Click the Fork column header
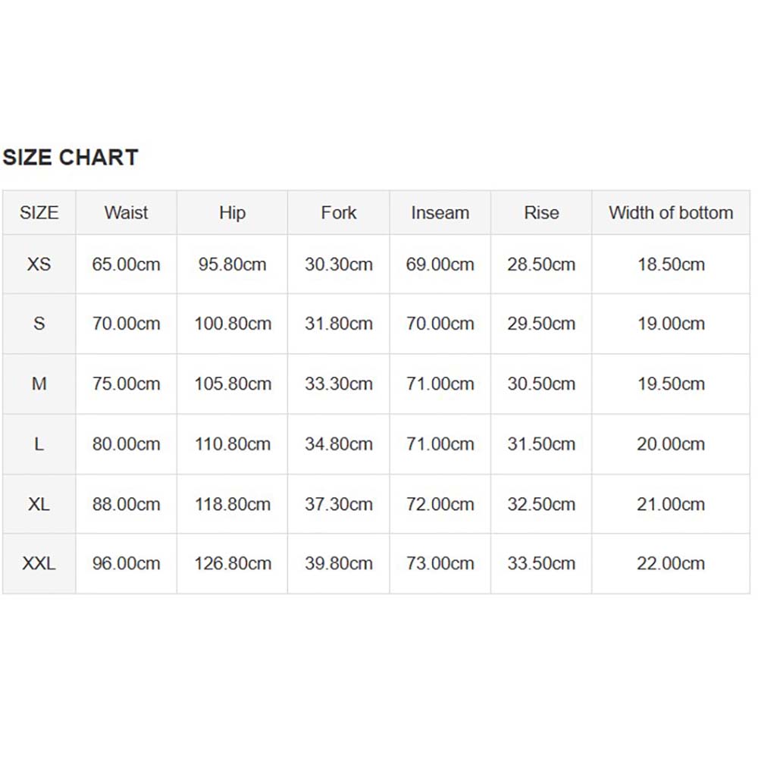The width and height of the screenshot is (758, 758). [x=338, y=213]
